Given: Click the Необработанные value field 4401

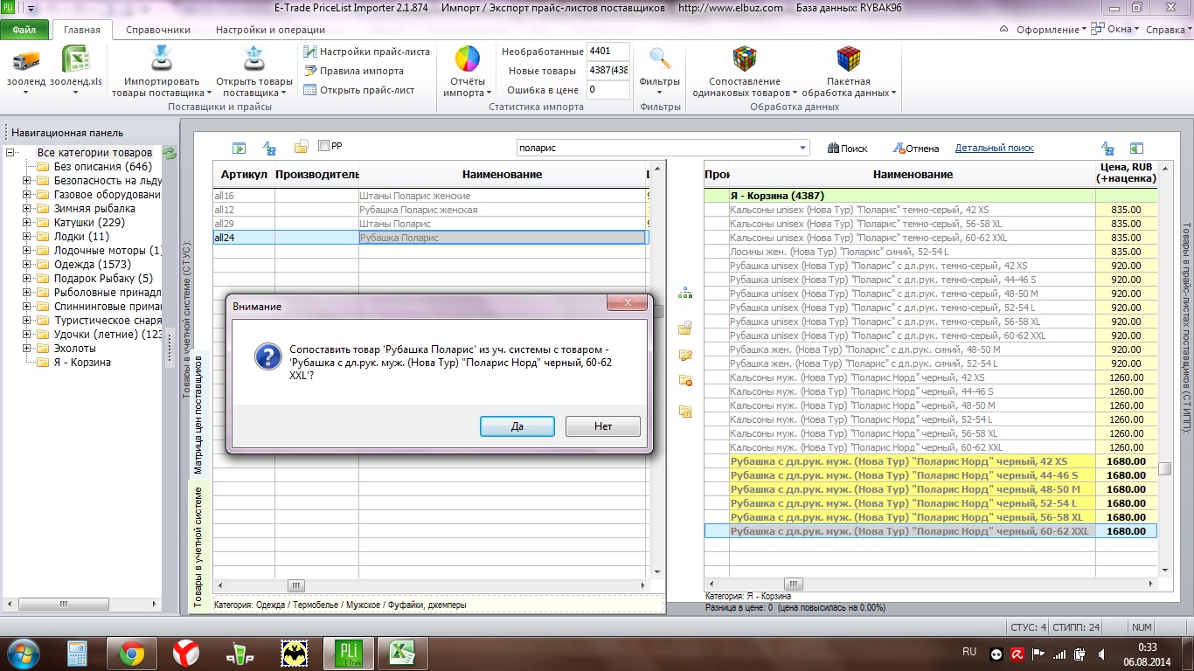Looking at the screenshot, I should [x=608, y=52].
